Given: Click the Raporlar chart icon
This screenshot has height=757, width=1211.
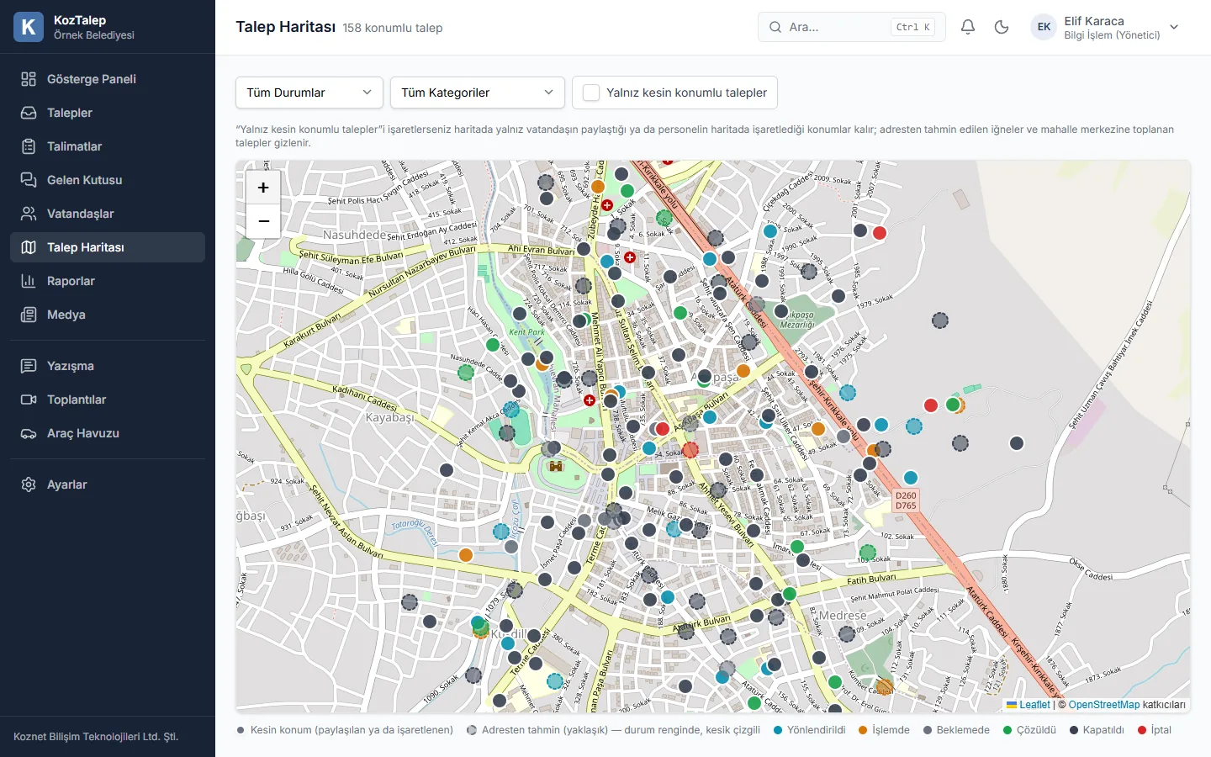Looking at the screenshot, I should point(29,281).
